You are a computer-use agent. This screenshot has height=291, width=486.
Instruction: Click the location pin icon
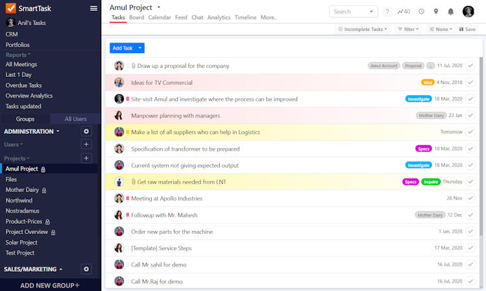(436, 12)
